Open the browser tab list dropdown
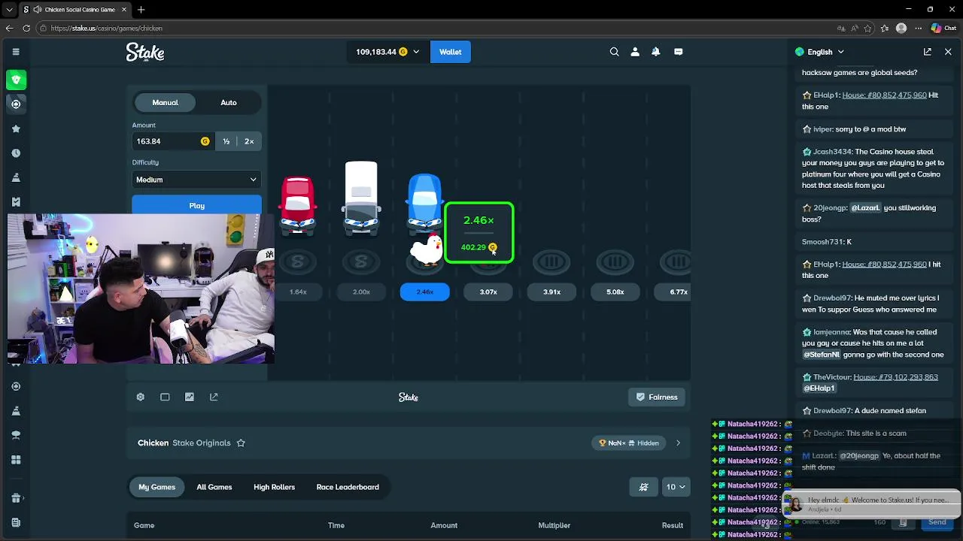Image resolution: width=963 pixels, height=541 pixels. pyautogui.click(x=9, y=10)
